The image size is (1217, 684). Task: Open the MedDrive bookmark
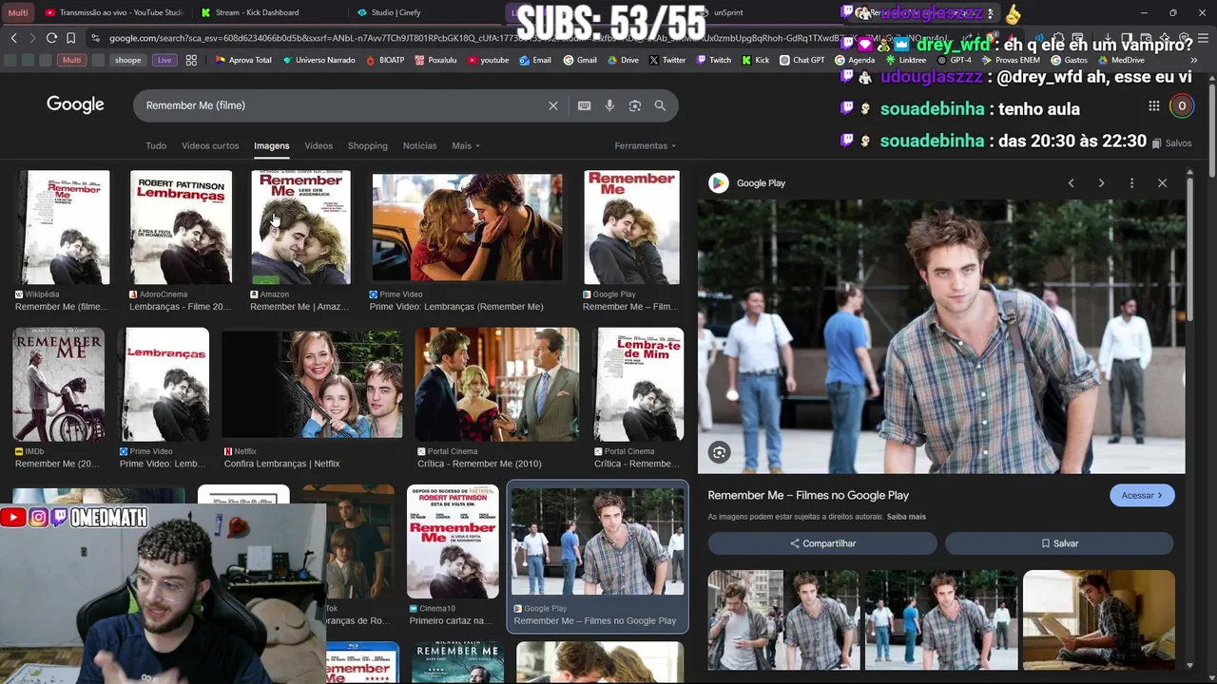tap(1121, 60)
